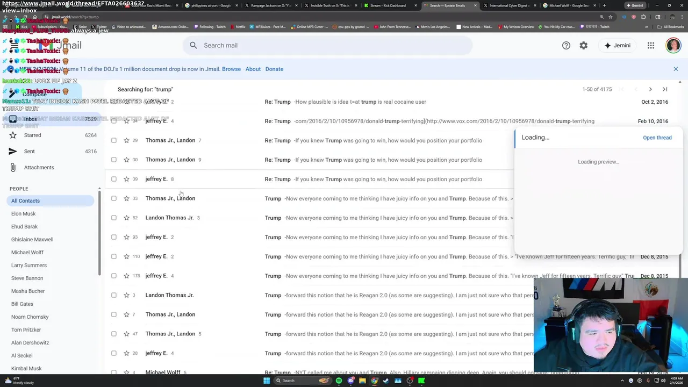Click Open thread in preview panel
Screen dimensions: 688x387
point(657,138)
